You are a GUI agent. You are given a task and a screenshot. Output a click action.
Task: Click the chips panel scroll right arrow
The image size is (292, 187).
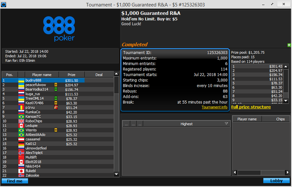tap(287, 172)
